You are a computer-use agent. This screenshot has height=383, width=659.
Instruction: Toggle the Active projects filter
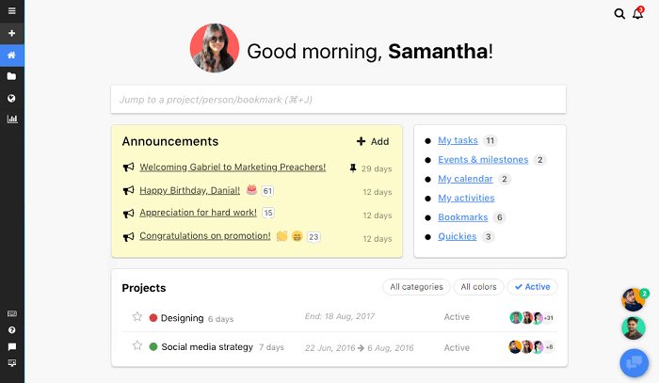(x=532, y=287)
